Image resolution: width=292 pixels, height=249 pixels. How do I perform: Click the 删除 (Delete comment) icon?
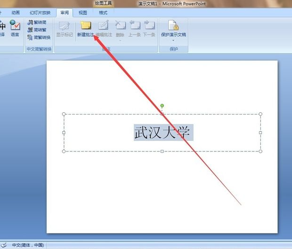120,25
